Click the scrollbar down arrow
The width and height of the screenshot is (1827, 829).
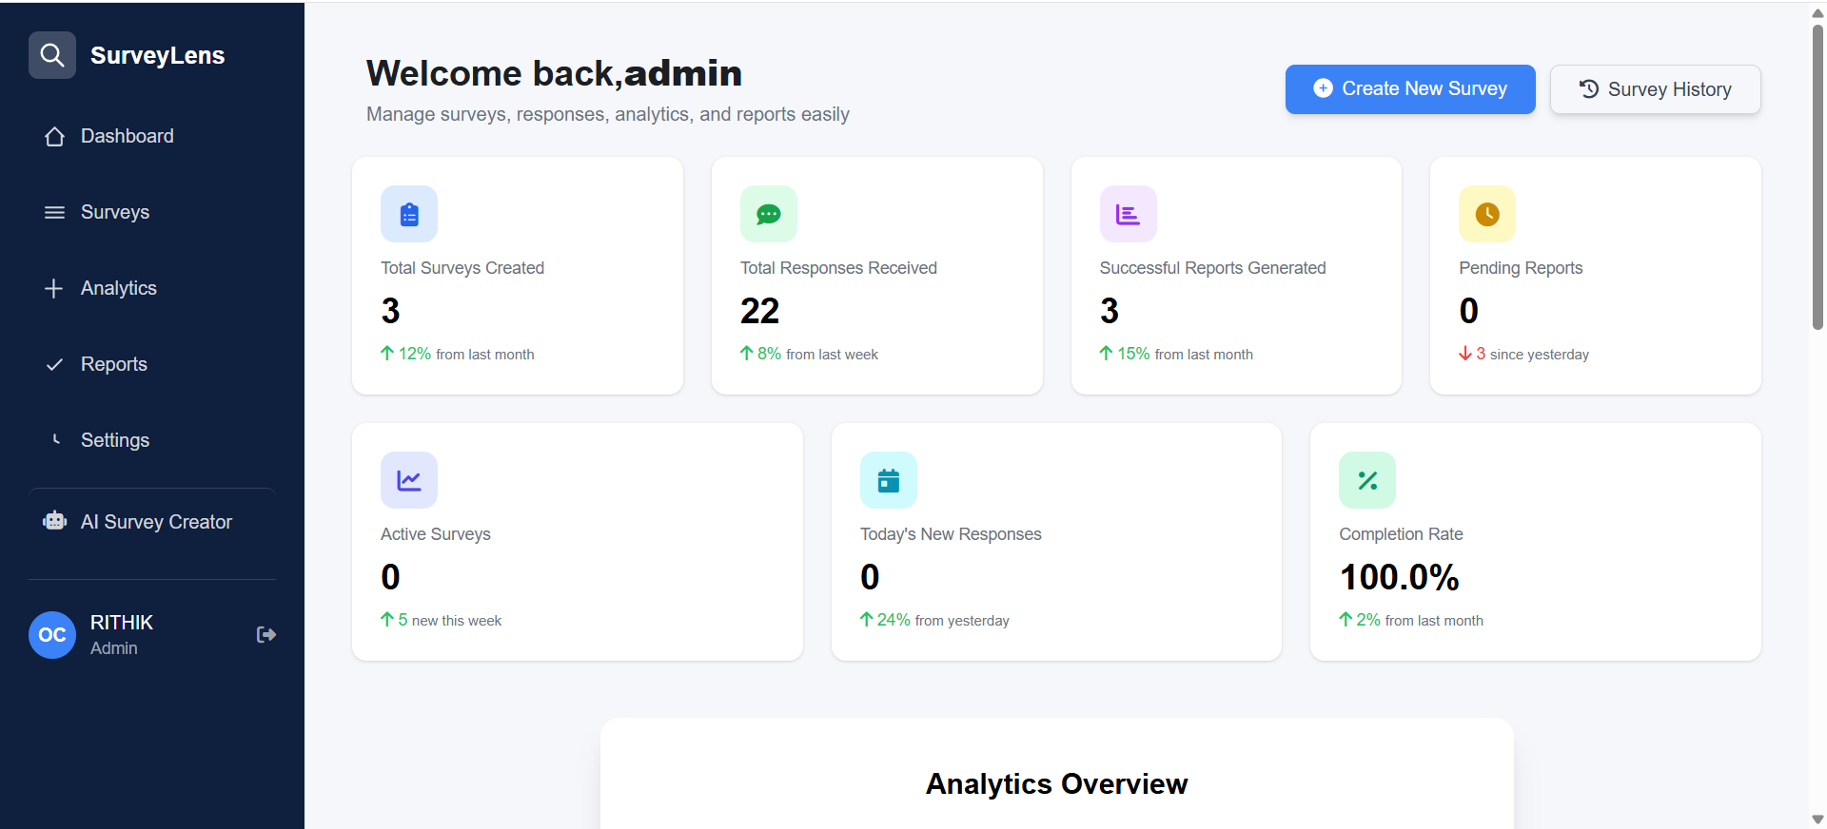[1817, 819]
